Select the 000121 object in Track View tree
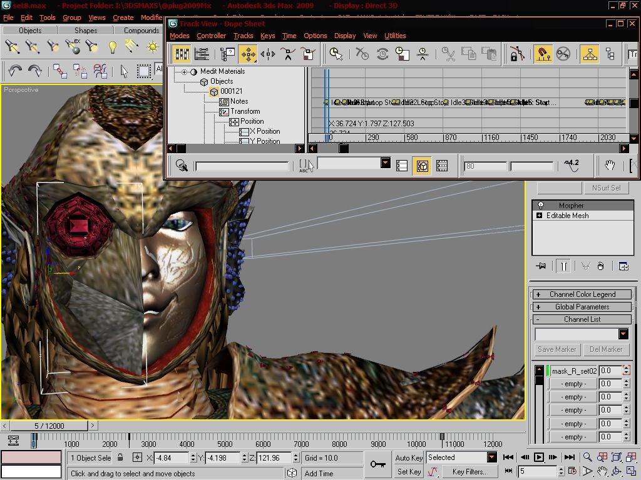 click(x=231, y=91)
